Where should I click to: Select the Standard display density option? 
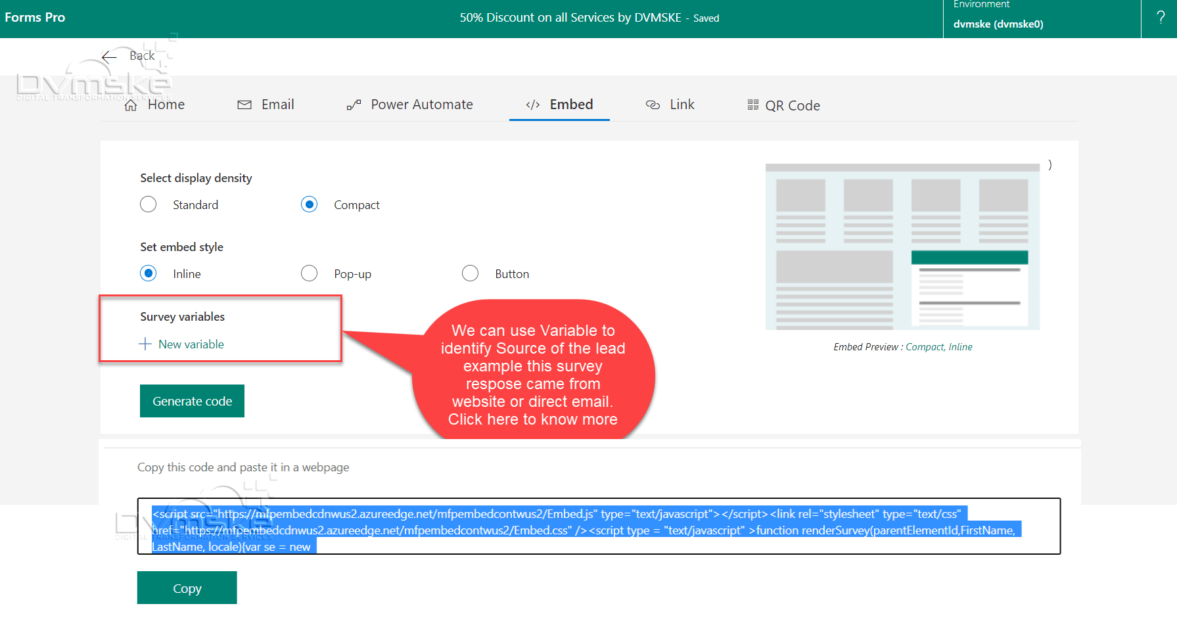coord(149,204)
